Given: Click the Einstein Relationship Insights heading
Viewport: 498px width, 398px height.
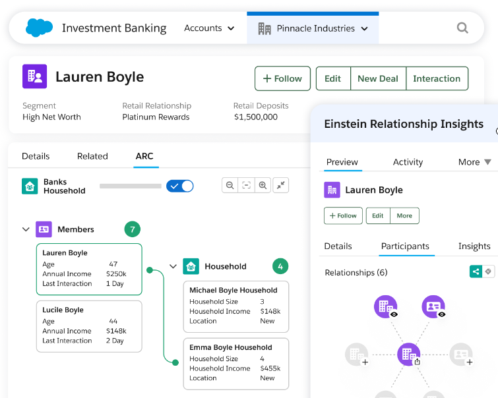Looking at the screenshot, I should pos(404,124).
